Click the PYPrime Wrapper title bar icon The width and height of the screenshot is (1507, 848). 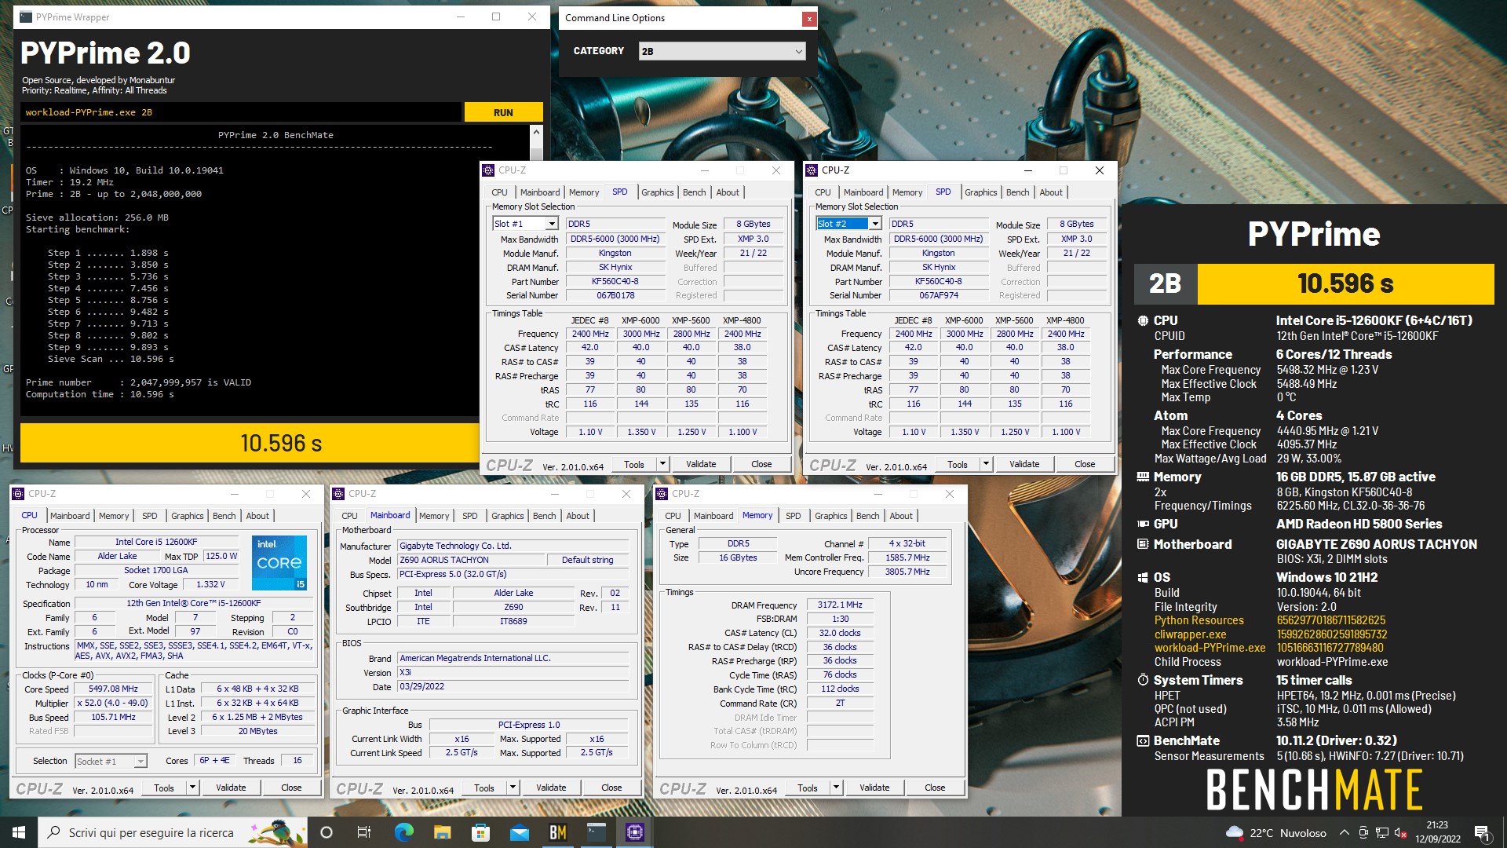tap(26, 16)
